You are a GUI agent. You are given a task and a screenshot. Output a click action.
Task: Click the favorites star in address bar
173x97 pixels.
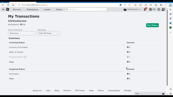click(x=129, y=5)
